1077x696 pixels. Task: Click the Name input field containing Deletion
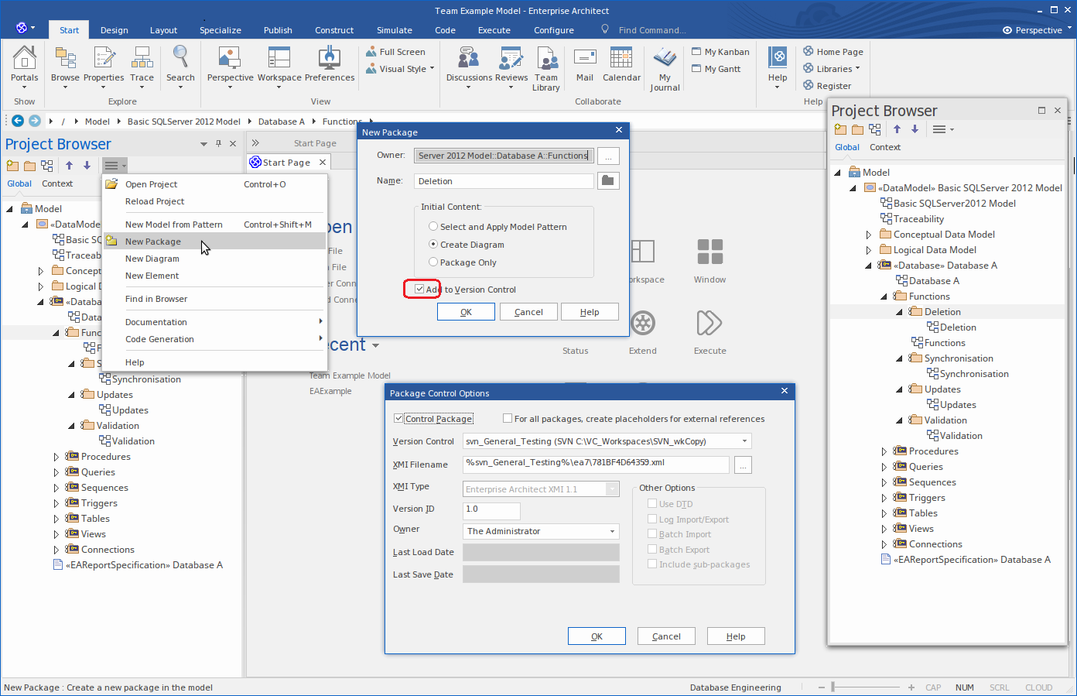coord(504,181)
